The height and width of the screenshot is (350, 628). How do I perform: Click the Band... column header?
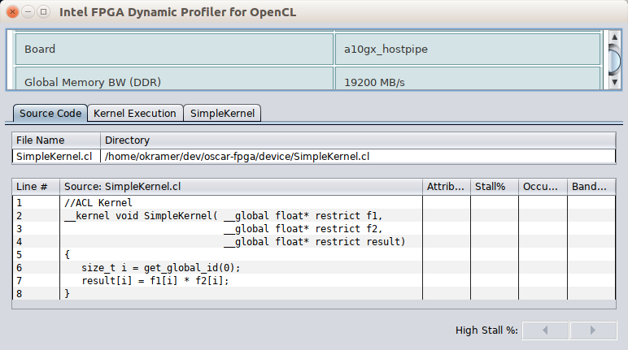tap(590, 187)
